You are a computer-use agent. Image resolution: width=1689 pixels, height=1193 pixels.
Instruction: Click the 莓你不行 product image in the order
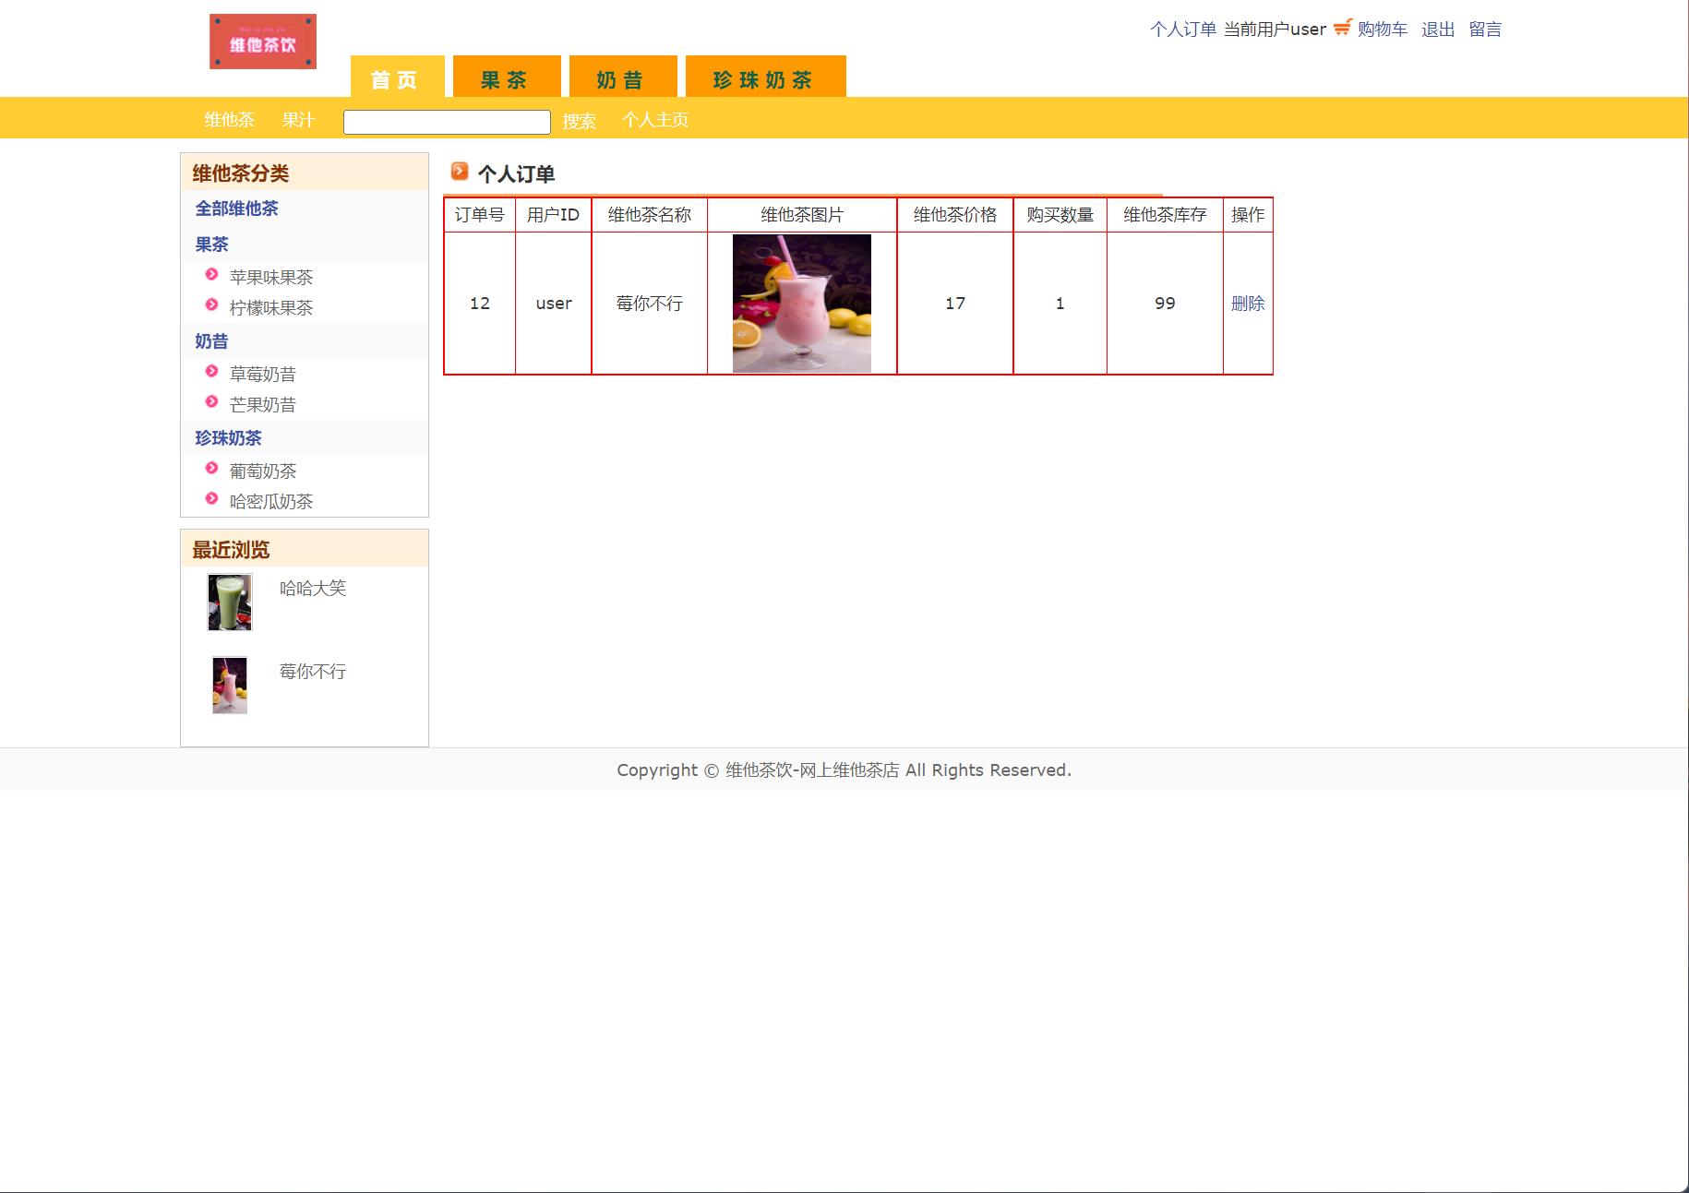click(801, 303)
